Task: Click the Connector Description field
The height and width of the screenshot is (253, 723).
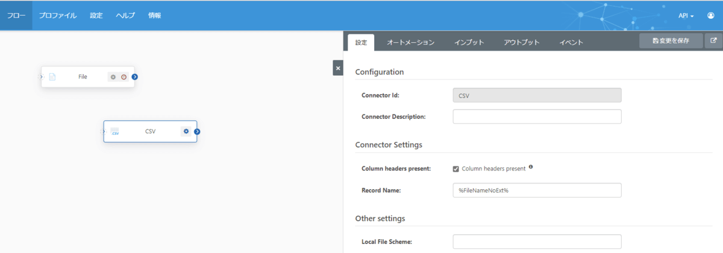Action: 537,116
